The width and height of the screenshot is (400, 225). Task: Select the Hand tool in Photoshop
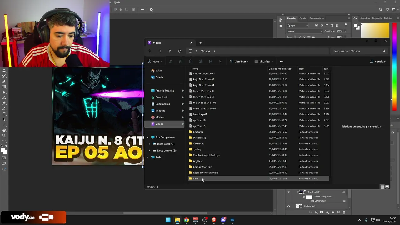(x=4, y=130)
